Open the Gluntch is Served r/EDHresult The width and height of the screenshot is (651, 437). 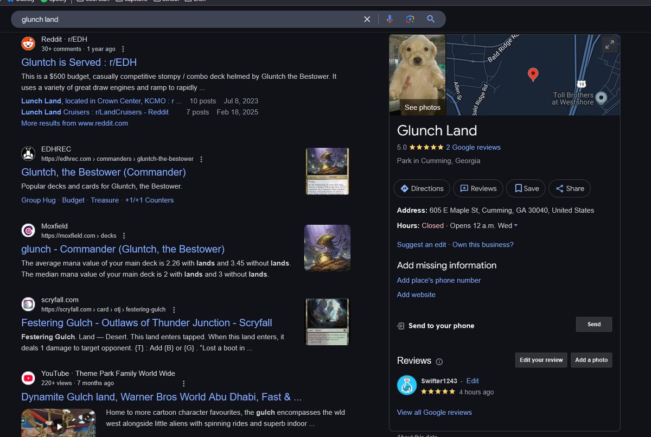click(79, 62)
